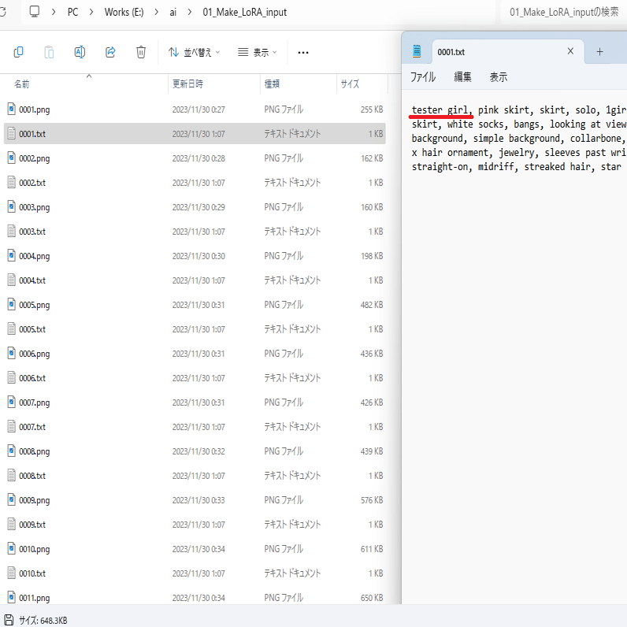Select file 0005.txt in list
The image size is (627, 627).
click(195, 328)
